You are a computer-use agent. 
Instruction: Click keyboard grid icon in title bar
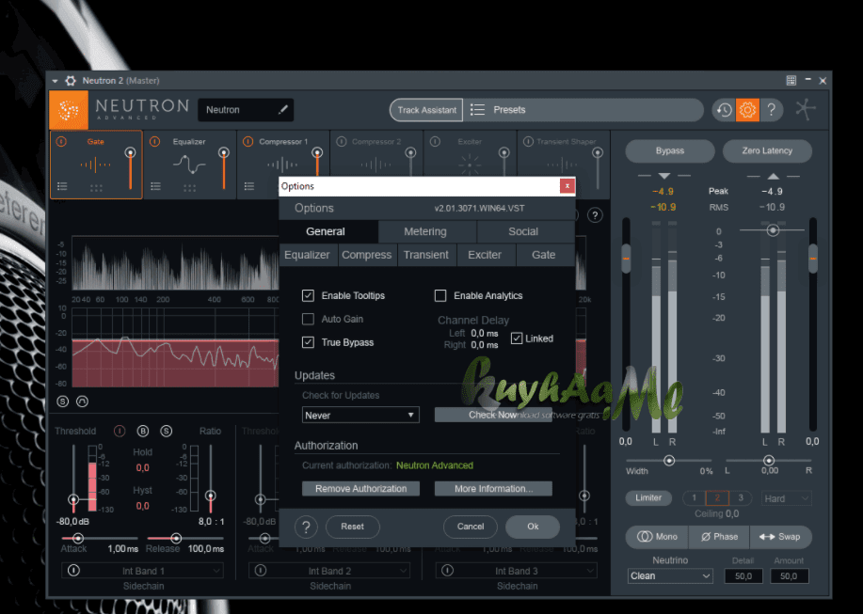791,81
